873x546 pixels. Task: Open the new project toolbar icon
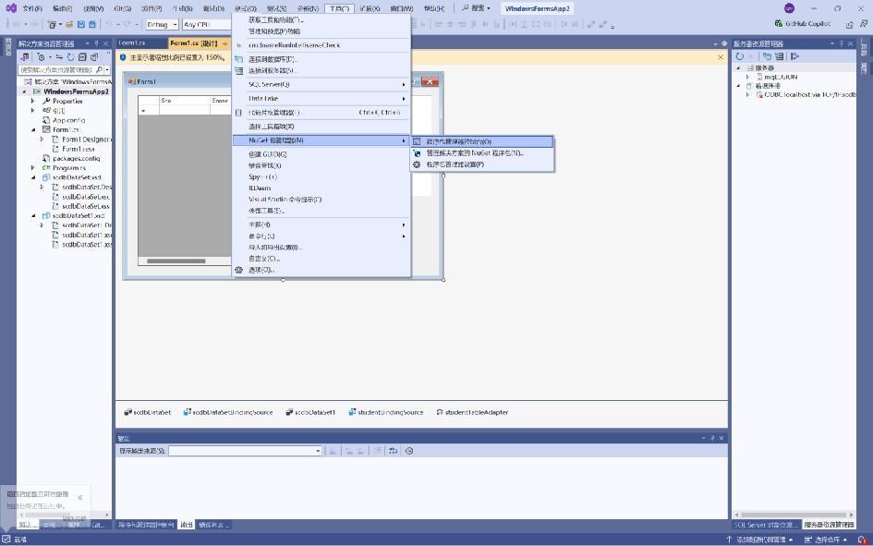tap(52, 25)
